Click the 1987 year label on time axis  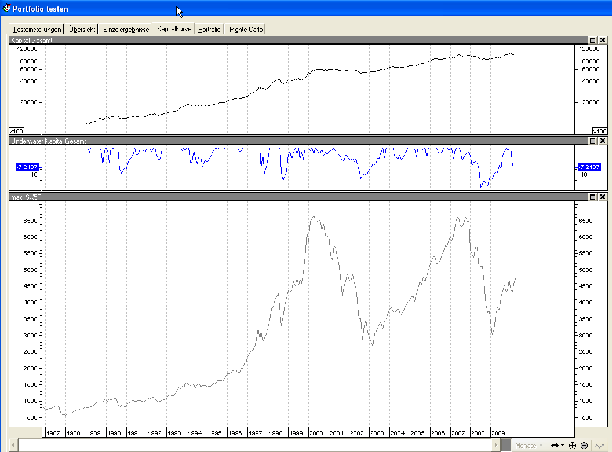point(53,433)
